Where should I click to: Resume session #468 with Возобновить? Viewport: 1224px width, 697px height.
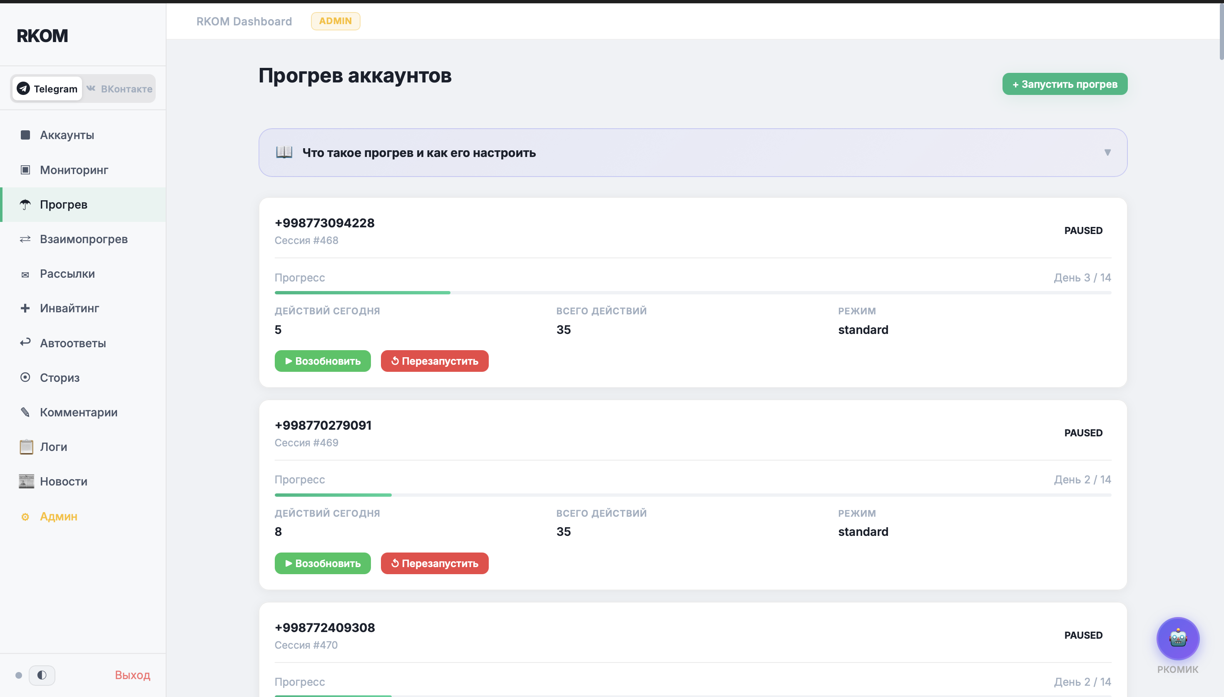323,361
